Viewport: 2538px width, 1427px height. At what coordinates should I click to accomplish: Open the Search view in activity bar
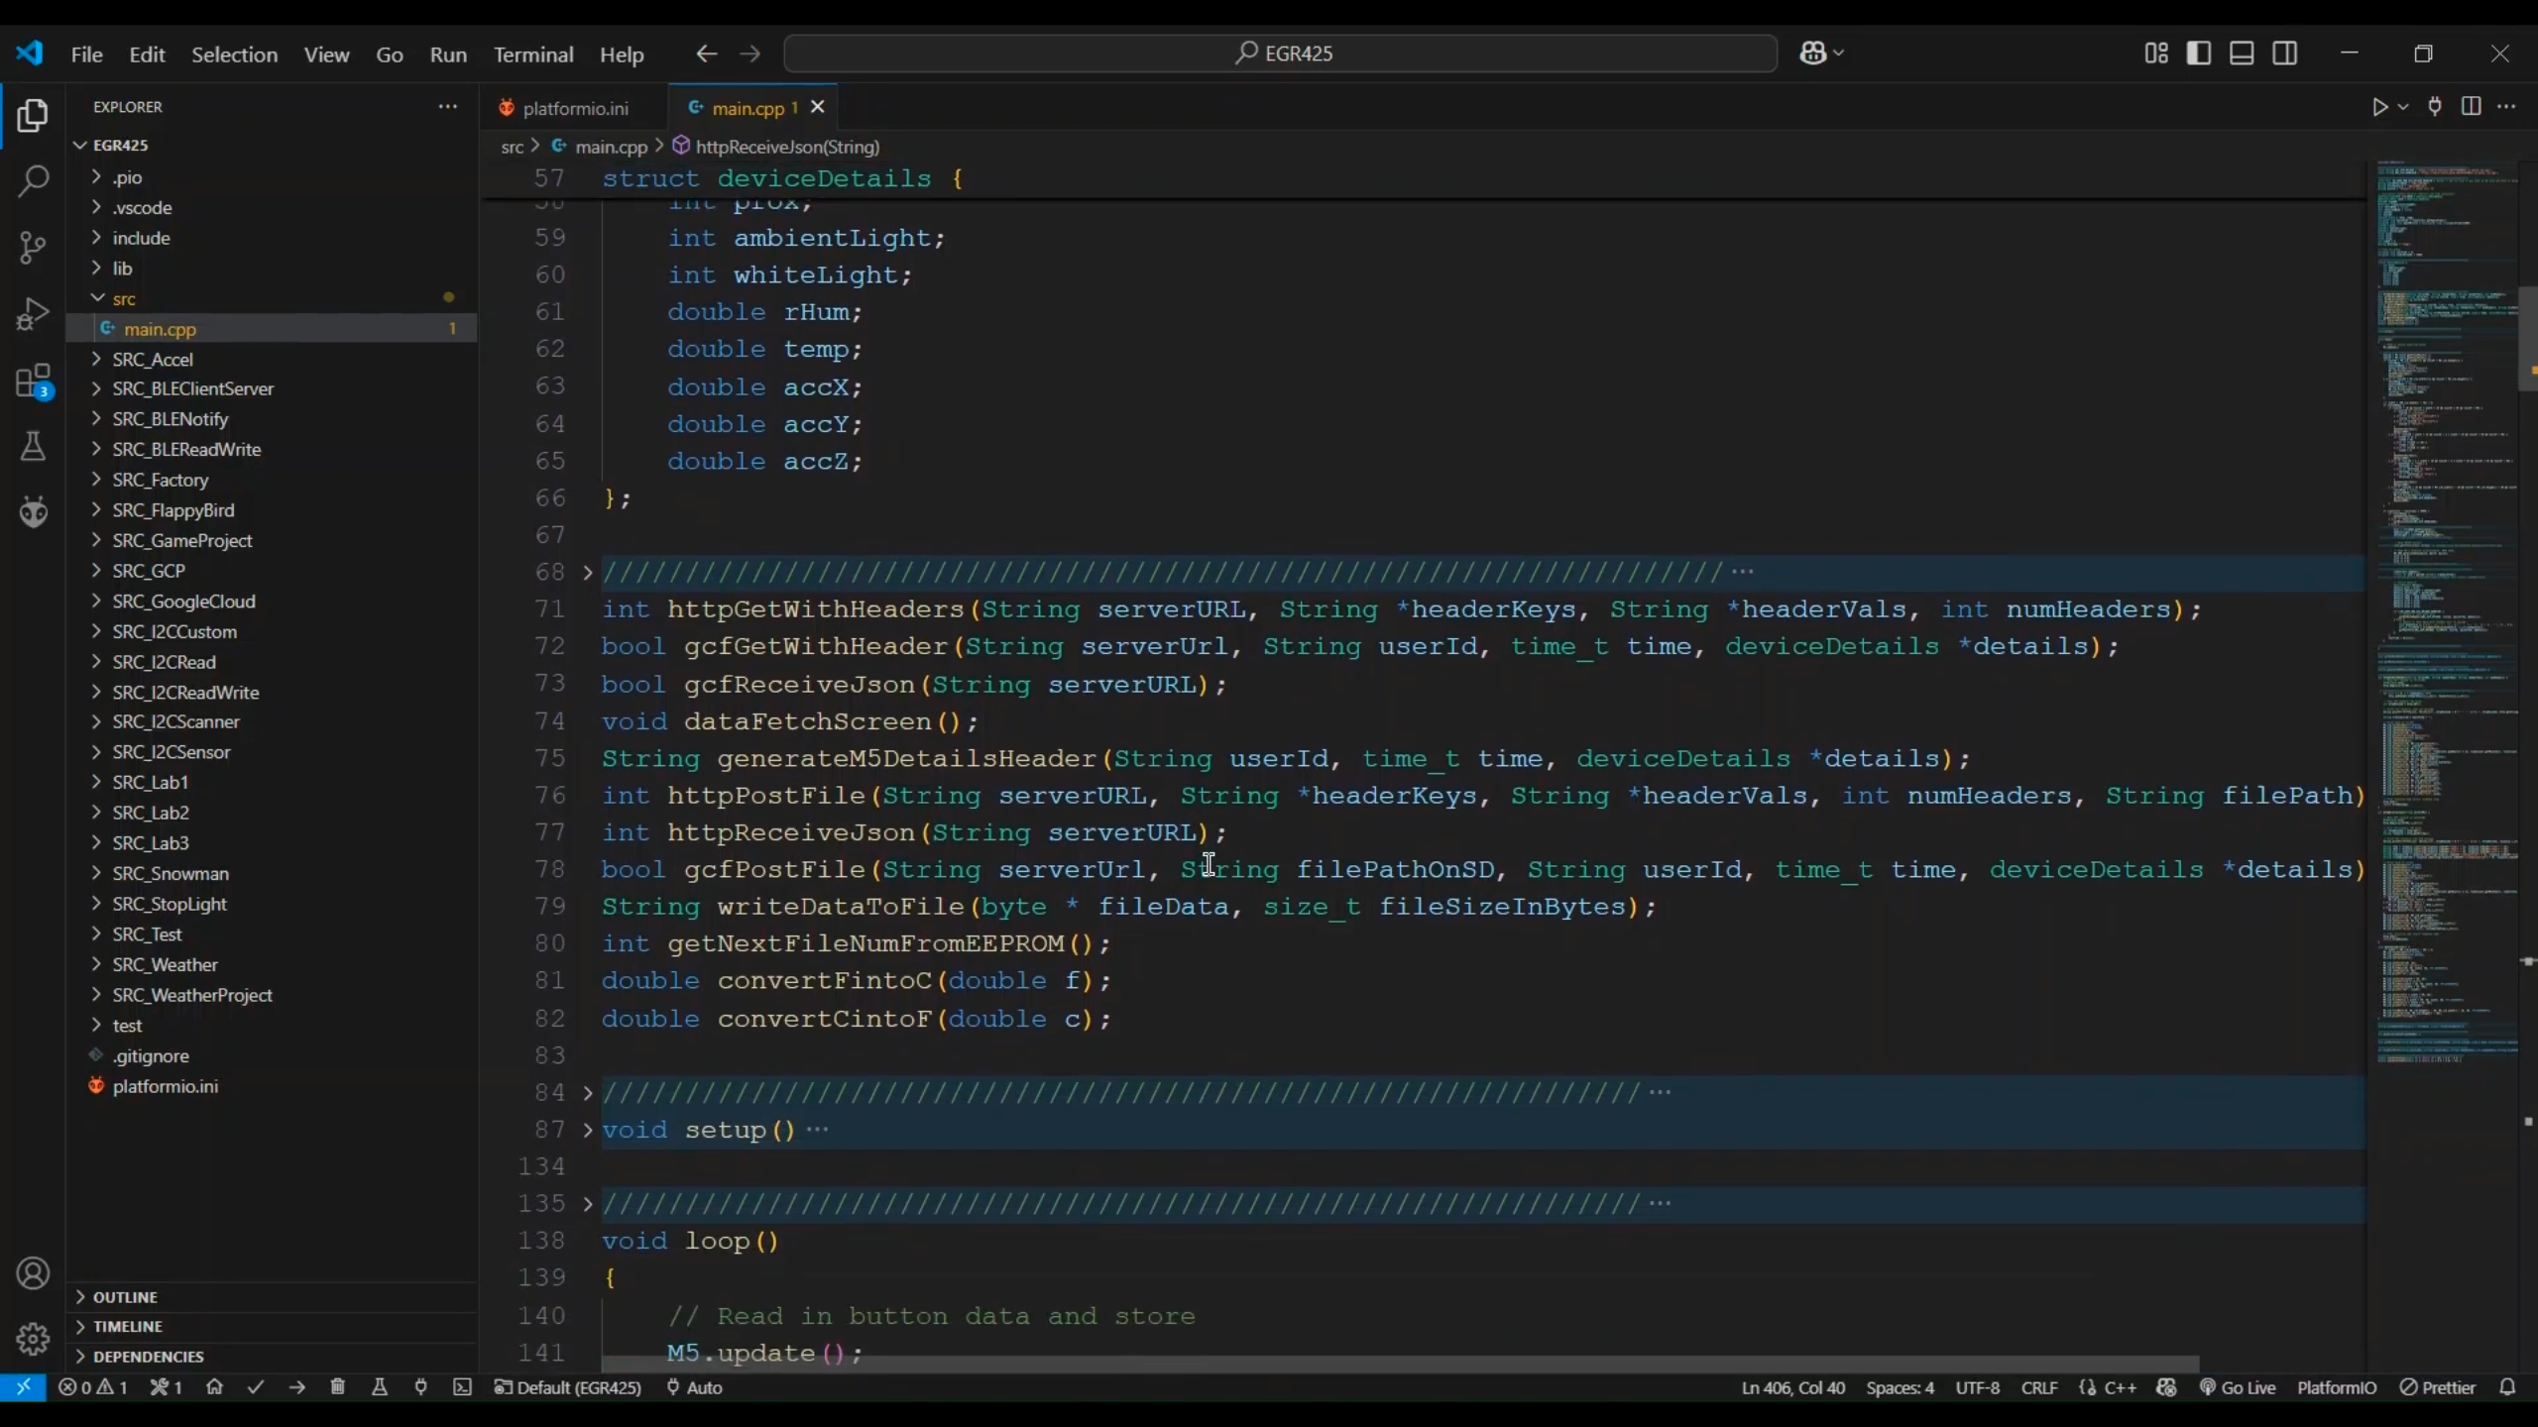(33, 181)
